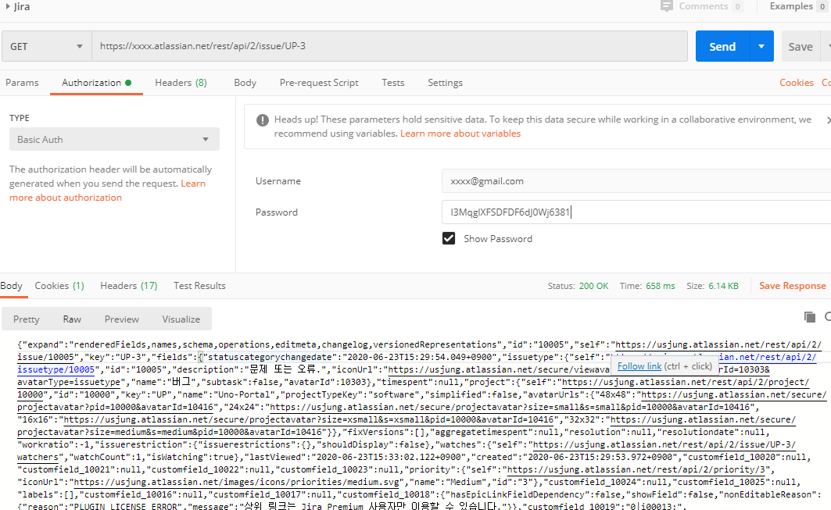Screen dimensions: 831x510
Task: Open the Pre-request Script tab
Action: [x=319, y=83]
